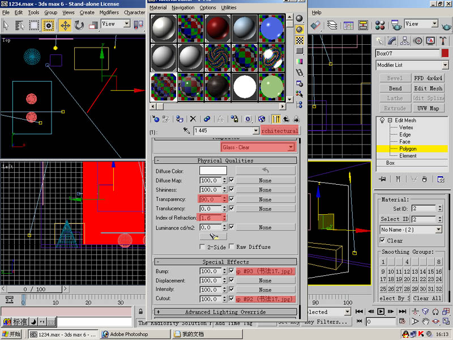The image size is (453, 340).
Task: Open the Diffuse Color swatch
Action: [x=213, y=171]
